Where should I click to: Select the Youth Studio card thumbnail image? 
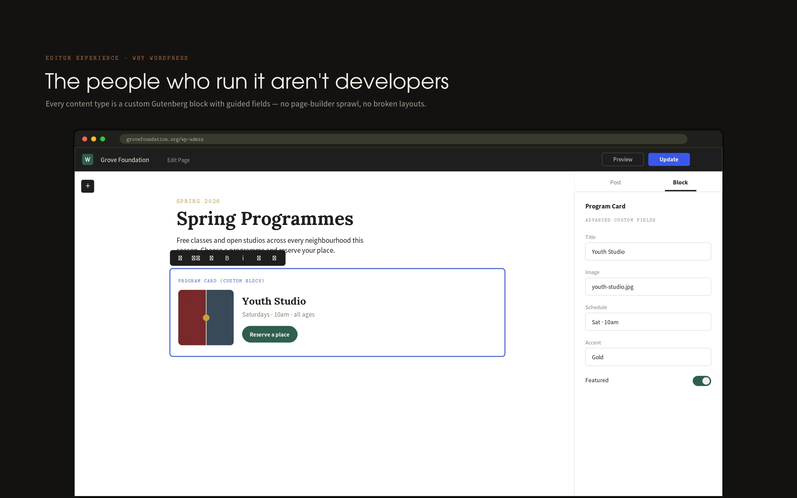(x=206, y=317)
